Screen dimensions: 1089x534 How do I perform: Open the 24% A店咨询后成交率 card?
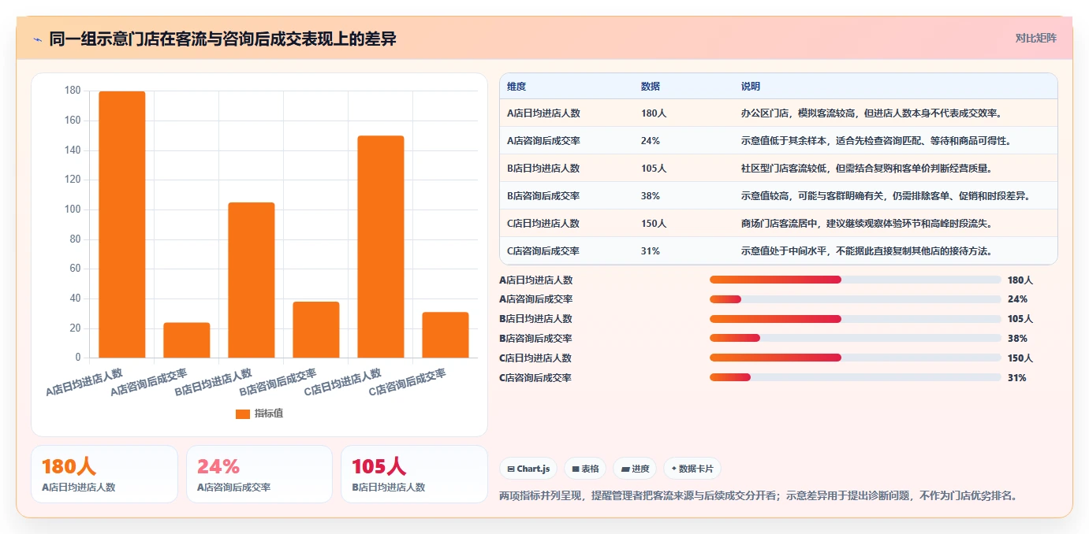(259, 474)
